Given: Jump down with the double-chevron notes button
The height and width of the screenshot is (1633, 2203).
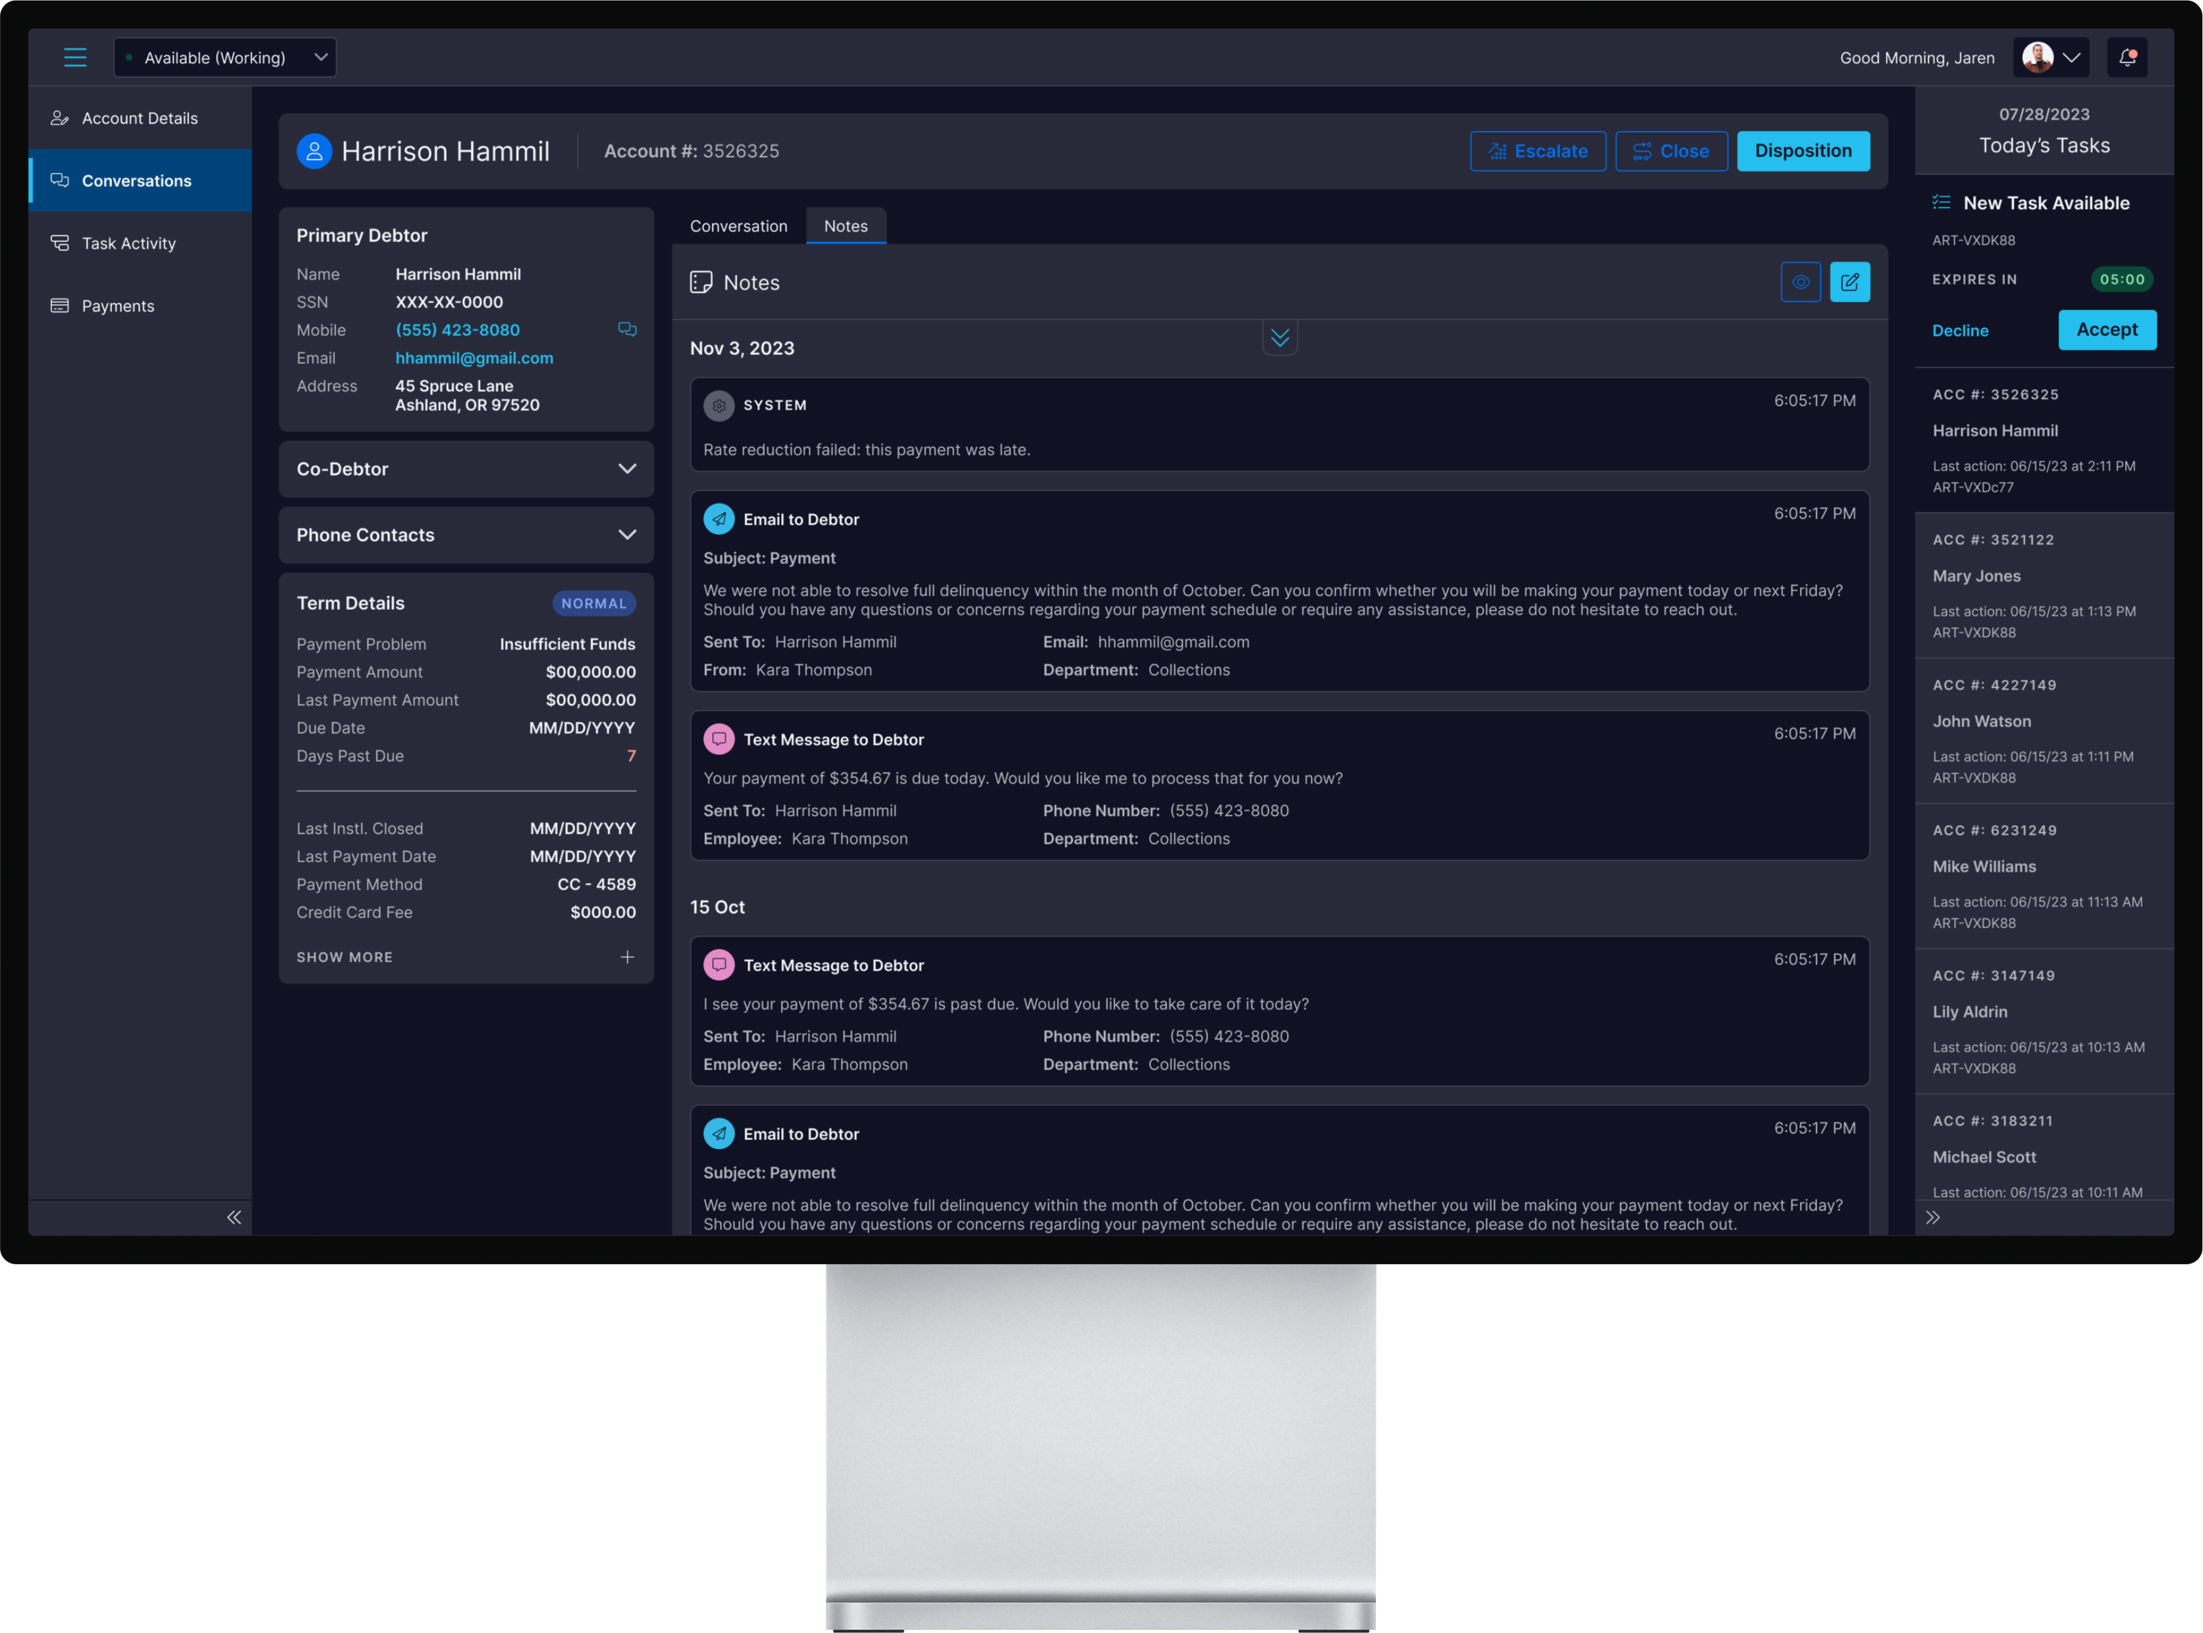Looking at the screenshot, I should point(1280,338).
